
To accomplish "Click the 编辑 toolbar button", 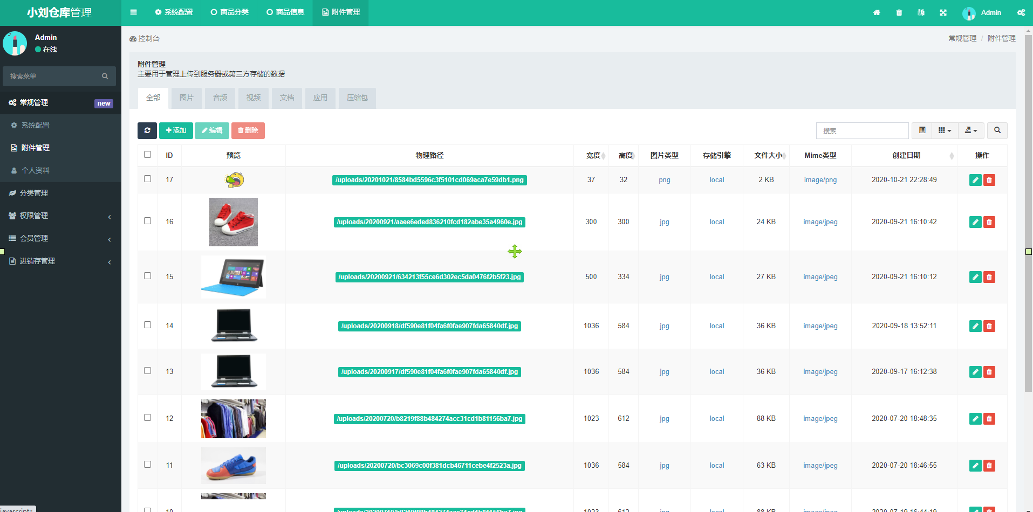I will click(x=212, y=130).
